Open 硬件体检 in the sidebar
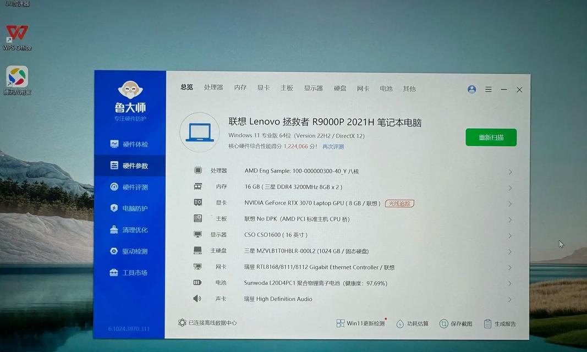587x352 pixels. [x=129, y=144]
